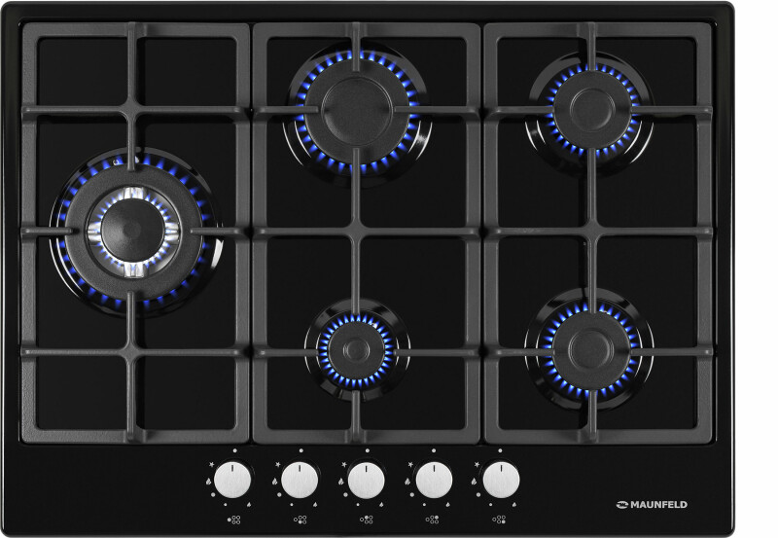Click the small flame icon below middle knob
This screenshot has height=538, width=778.
tap(381, 504)
